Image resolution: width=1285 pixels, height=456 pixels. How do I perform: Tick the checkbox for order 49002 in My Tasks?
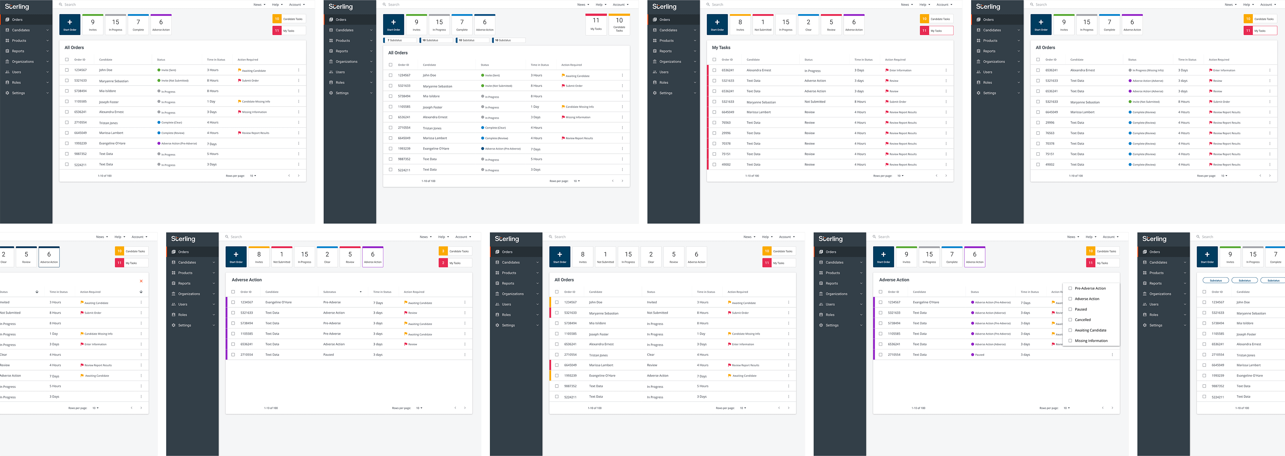tap(714, 164)
